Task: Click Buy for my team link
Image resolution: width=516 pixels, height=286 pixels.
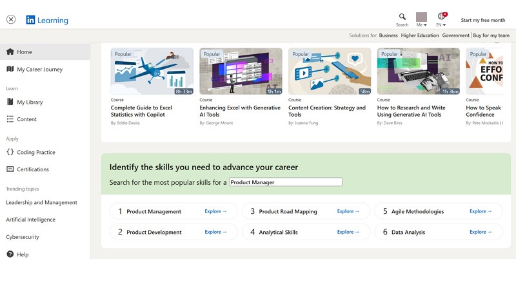Action: point(491,35)
